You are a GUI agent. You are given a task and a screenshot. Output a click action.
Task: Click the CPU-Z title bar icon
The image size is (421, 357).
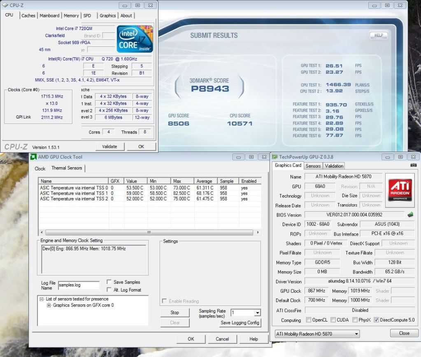tap(5, 5)
